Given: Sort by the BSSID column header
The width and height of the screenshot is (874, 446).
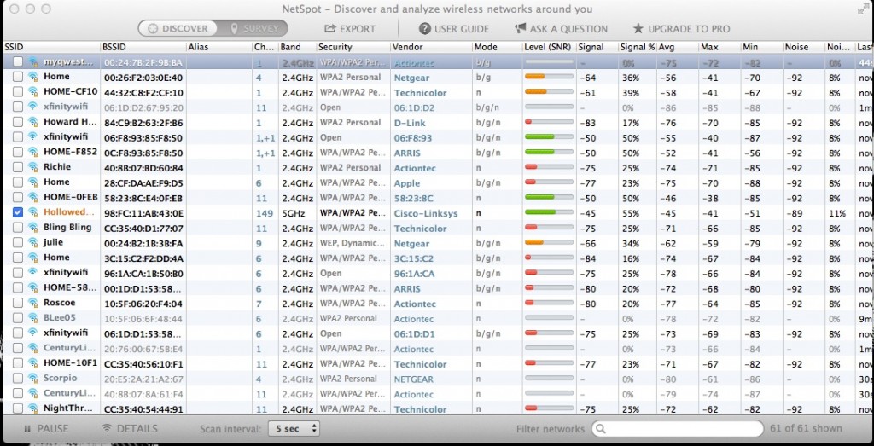Looking at the screenshot, I should (x=143, y=47).
